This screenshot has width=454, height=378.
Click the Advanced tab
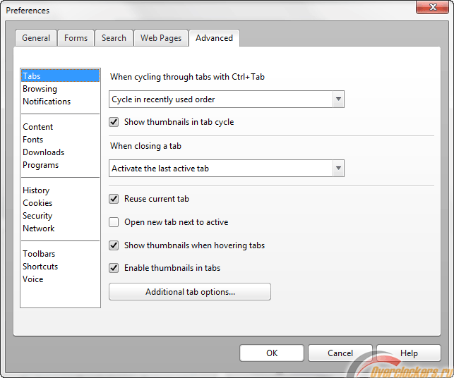(x=214, y=38)
